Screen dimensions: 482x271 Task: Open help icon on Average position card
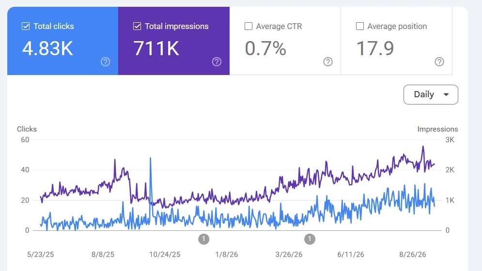439,62
